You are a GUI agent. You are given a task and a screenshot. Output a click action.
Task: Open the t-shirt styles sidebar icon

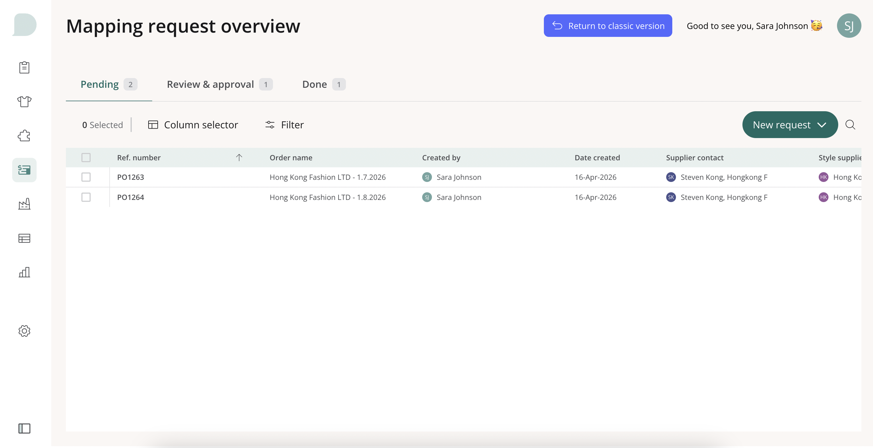24,101
